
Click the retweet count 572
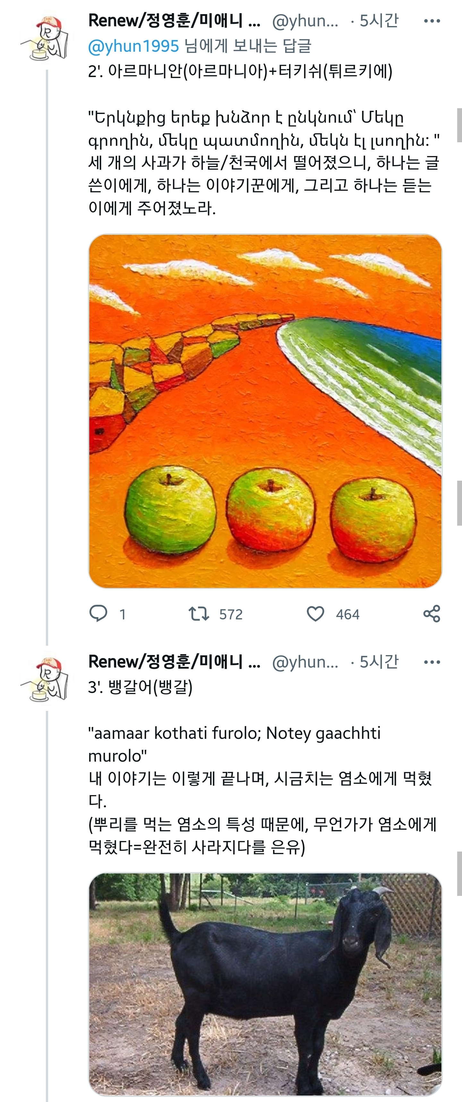pyautogui.click(x=231, y=614)
